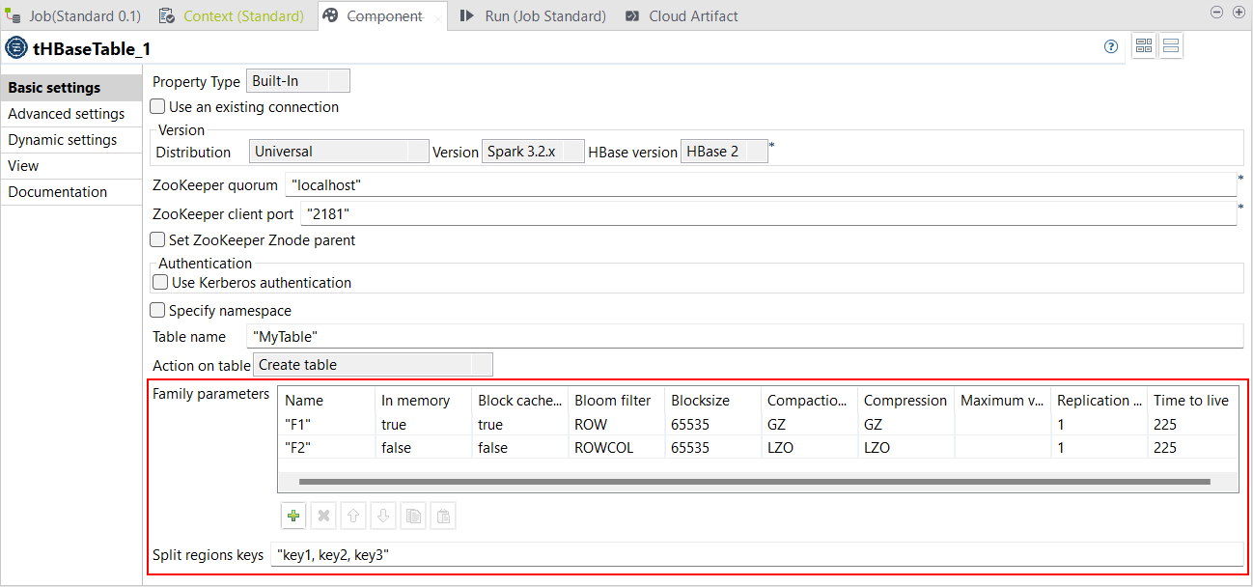Move selected family row up

click(353, 516)
